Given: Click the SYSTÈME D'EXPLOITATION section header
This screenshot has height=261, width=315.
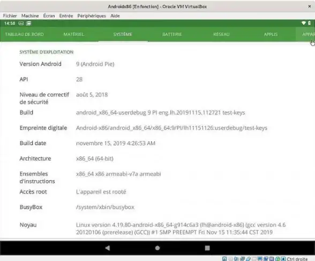Looking at the screenshot, I should click(47, 52).
